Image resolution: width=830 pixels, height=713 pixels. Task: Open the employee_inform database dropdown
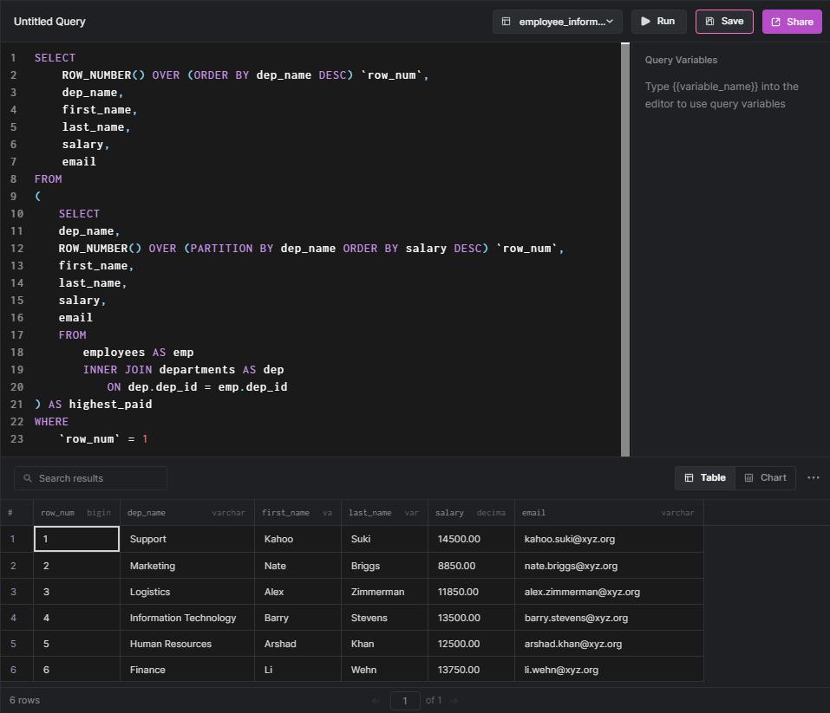pos(558,22)
